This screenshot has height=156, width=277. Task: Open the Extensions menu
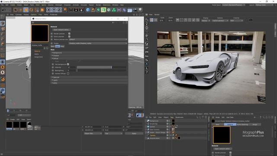pyautogui.click(x=106, y=5)
